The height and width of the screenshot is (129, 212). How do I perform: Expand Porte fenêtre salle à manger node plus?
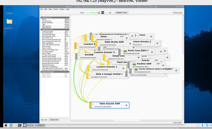point(176,70)
